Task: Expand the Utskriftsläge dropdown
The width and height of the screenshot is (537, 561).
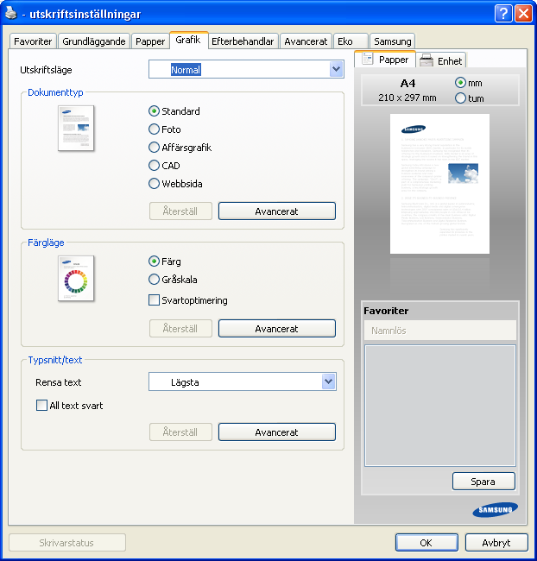Action: [336, 70]
